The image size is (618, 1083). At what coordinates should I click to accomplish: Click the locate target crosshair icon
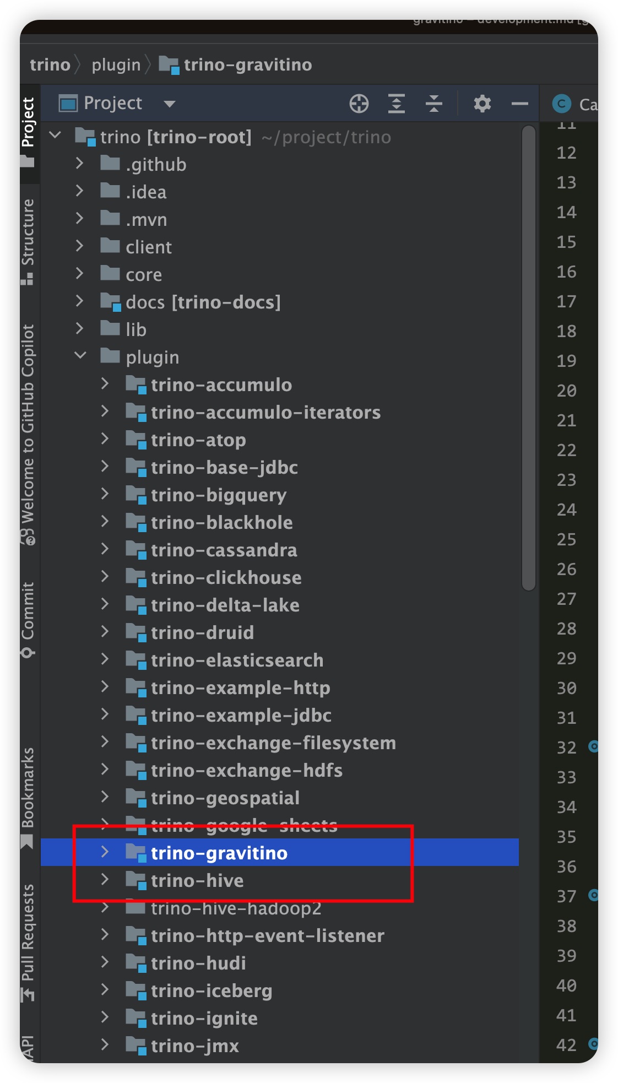pos(359,104)
